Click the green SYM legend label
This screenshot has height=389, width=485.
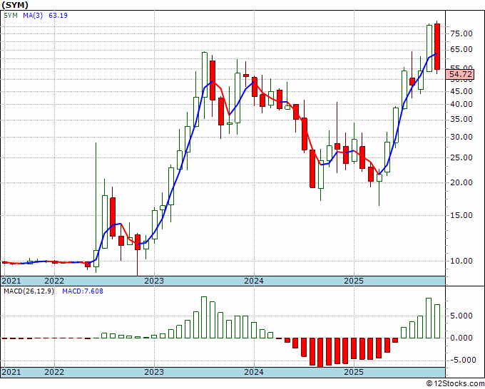tap(11, 15)
